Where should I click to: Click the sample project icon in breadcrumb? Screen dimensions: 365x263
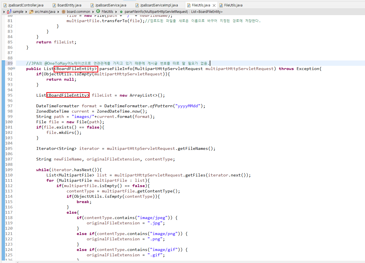click(x=9, y=11)
